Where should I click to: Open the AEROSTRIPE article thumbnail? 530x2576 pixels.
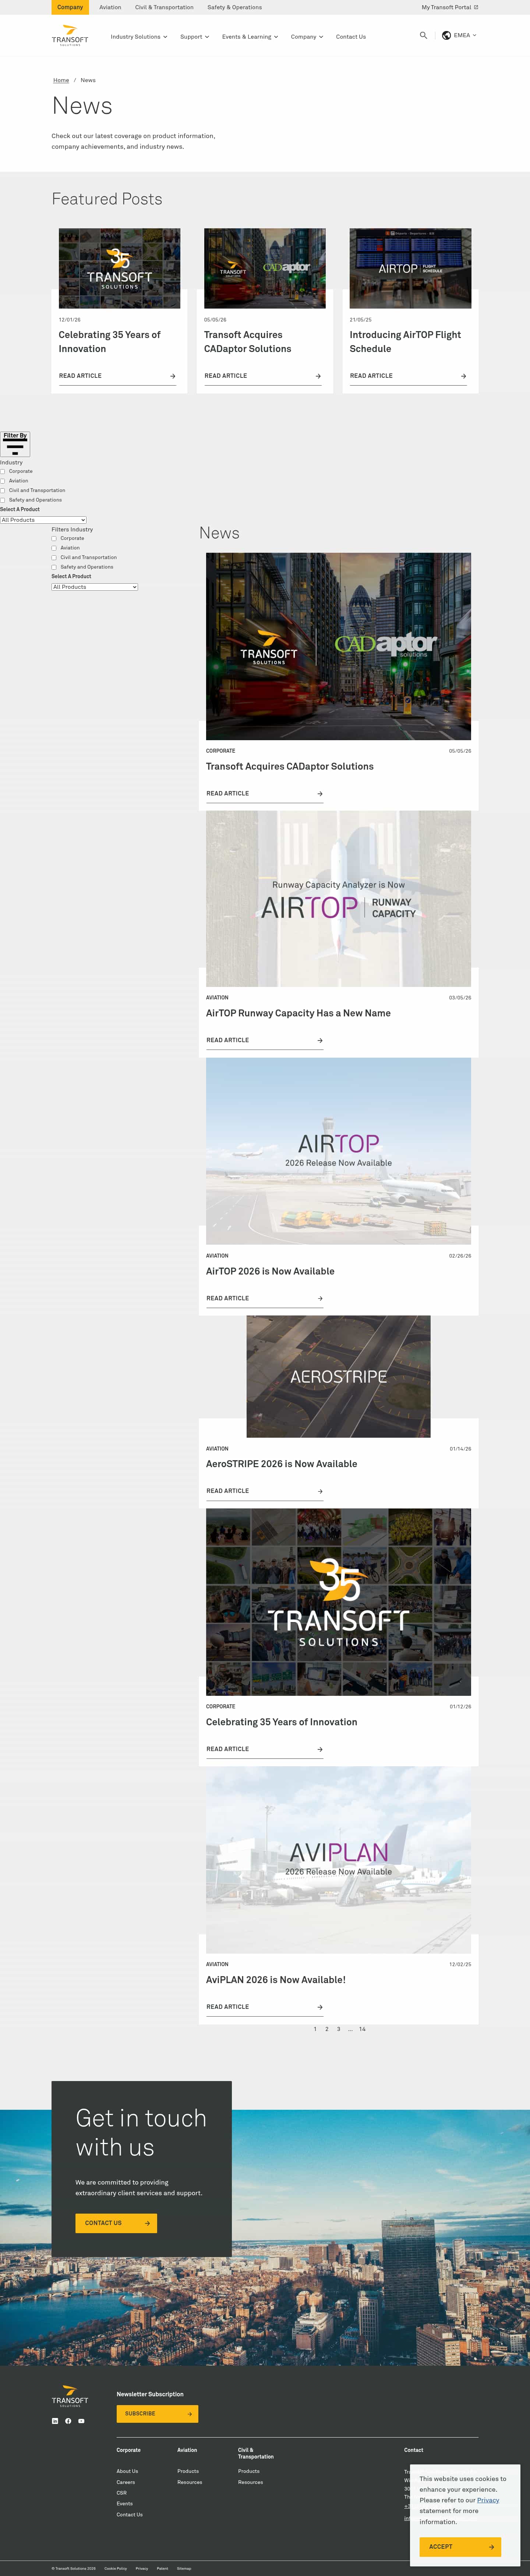338,1376
